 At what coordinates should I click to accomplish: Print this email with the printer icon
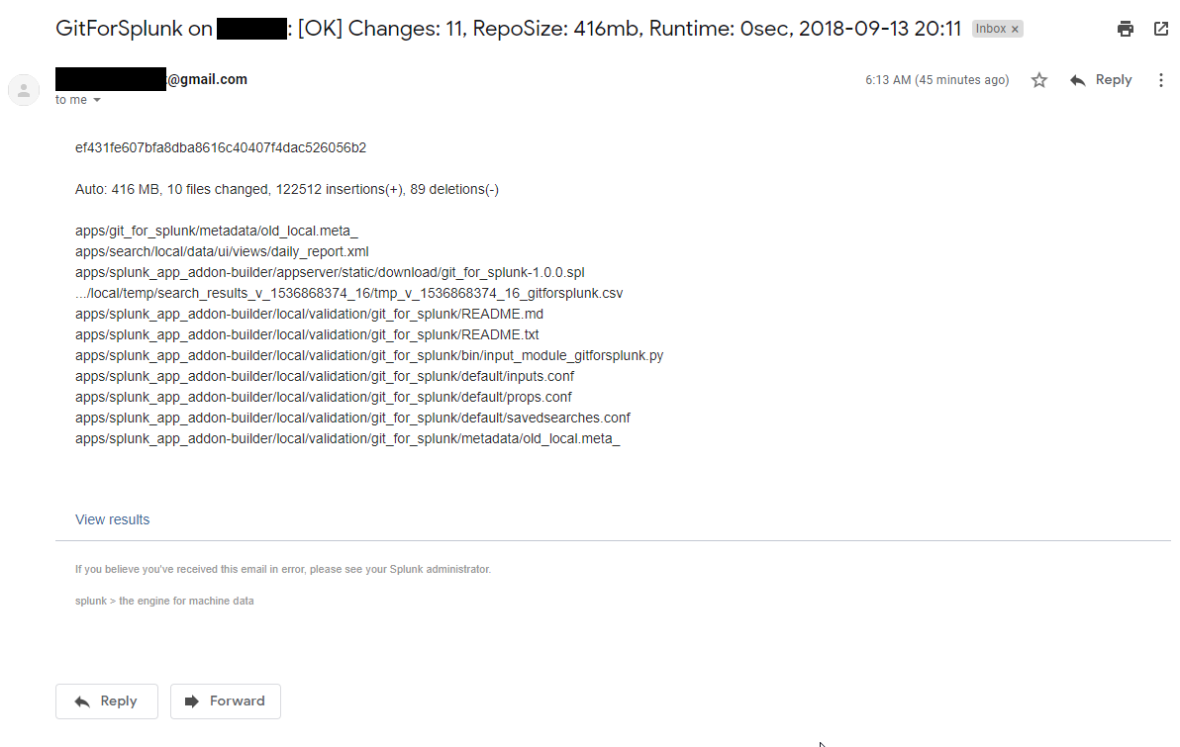1126,30
